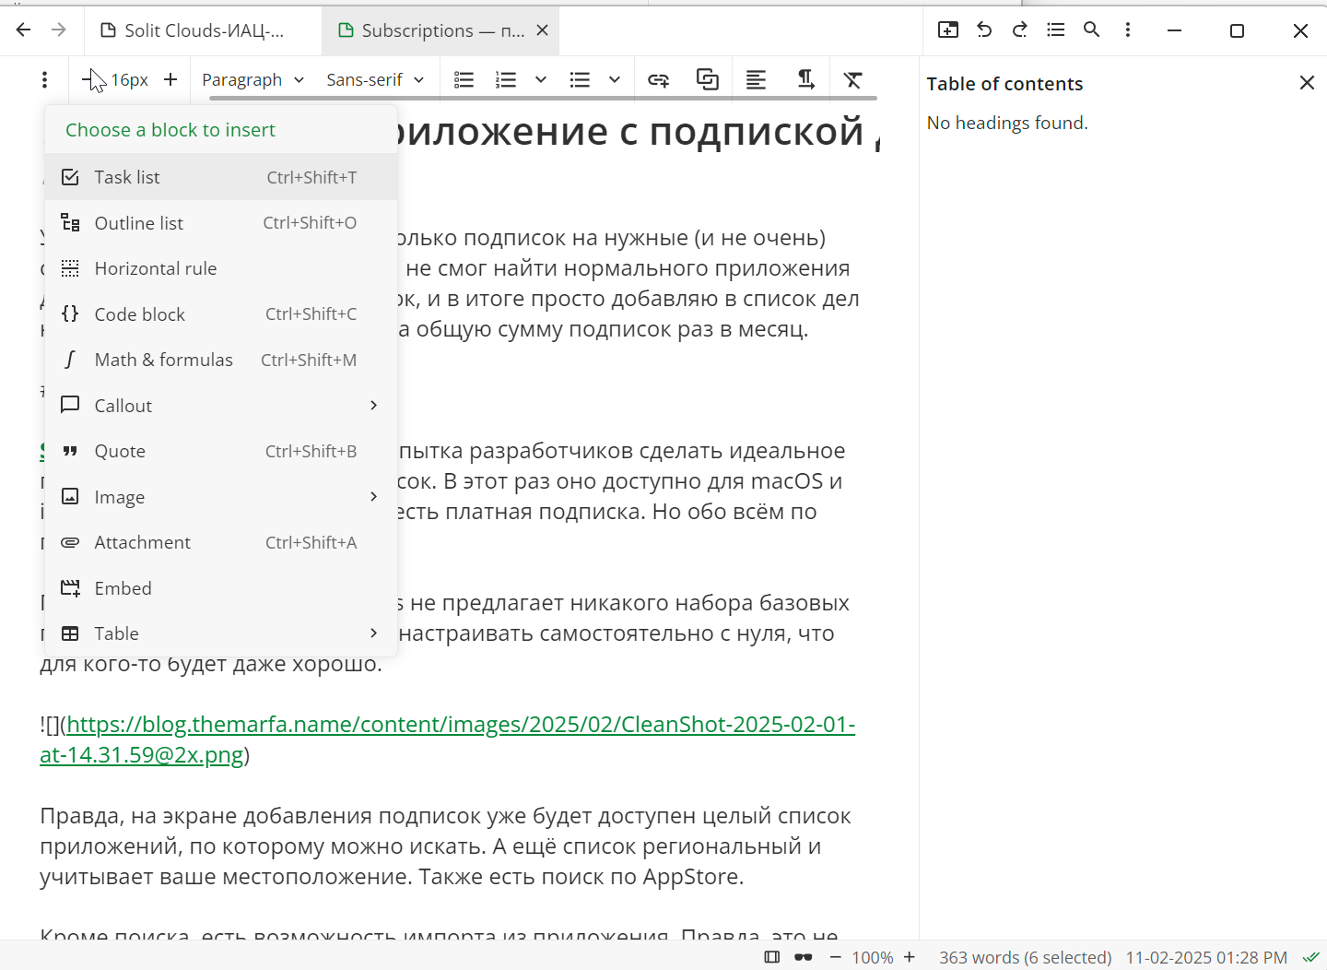This screenshot has width=1327, height=970.
Task: Open the top-right three-dot menu
Action: pyautogui.click(x=1128, y=30)
